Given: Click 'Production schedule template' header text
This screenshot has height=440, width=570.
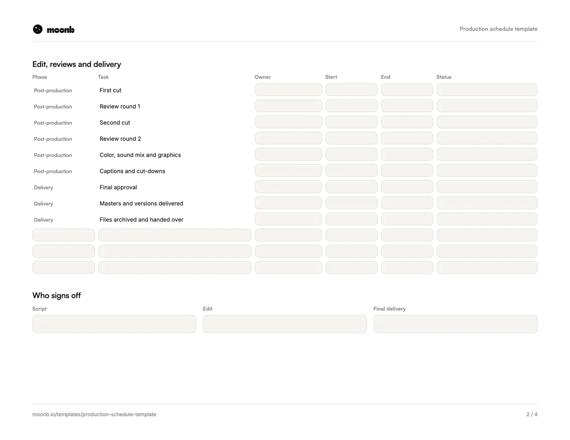Looking at the screenshot, I should 499,29.
